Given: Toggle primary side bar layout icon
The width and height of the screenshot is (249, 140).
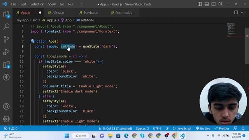Looking at the screenshot, I should (200, 4).
